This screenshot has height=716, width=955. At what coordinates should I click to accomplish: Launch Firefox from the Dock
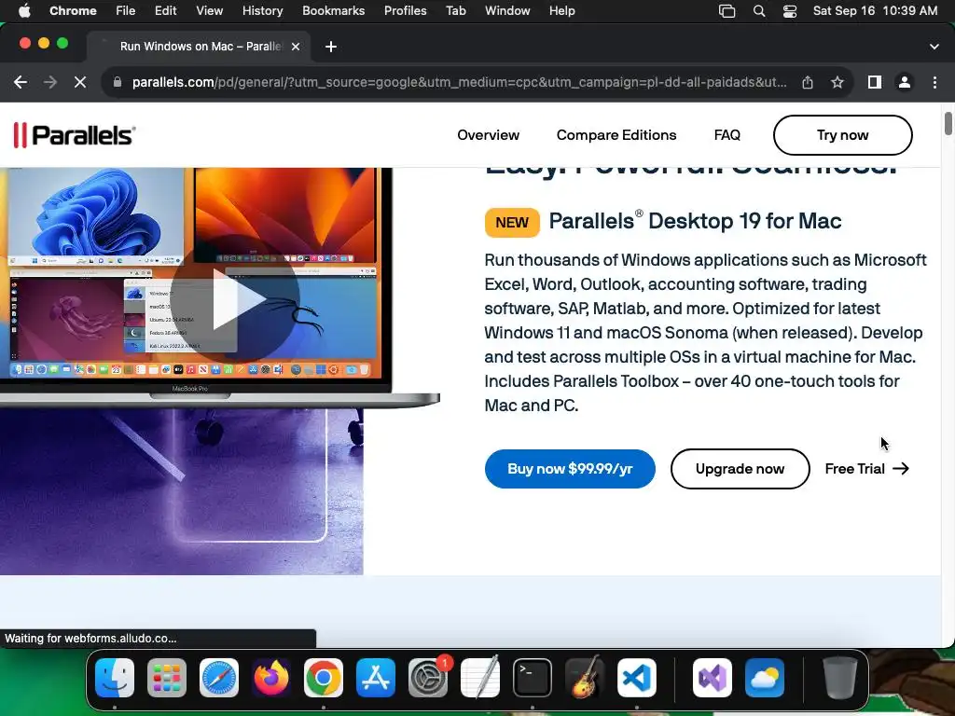271,678
